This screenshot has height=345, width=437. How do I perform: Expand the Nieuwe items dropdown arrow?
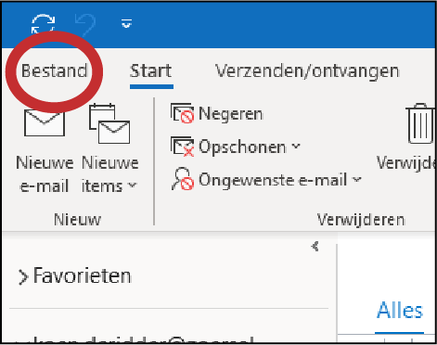tap(133, 185)
